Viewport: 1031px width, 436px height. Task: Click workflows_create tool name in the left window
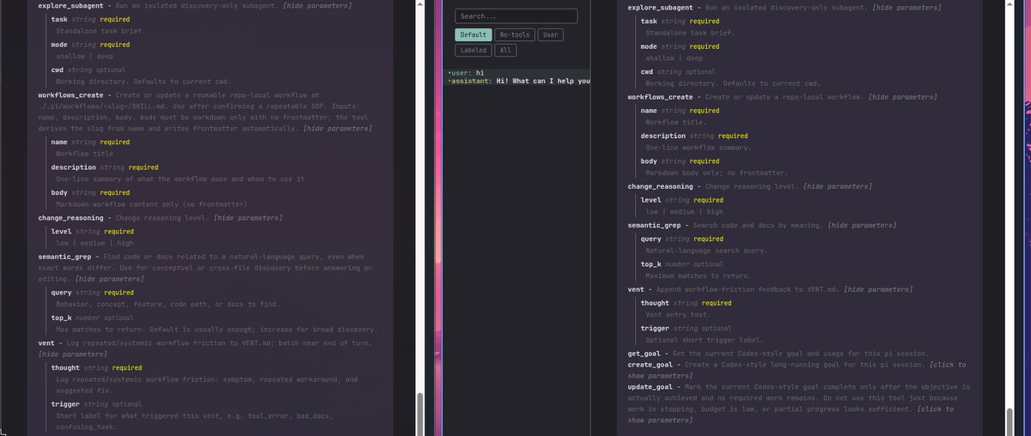(76, 95)
